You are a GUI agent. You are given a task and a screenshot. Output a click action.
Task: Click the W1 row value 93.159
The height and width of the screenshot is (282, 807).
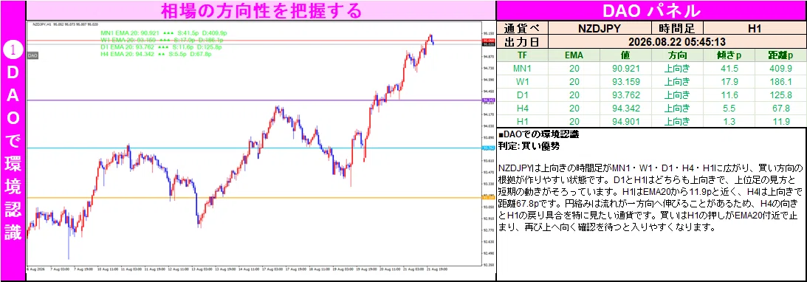[625, 82]
